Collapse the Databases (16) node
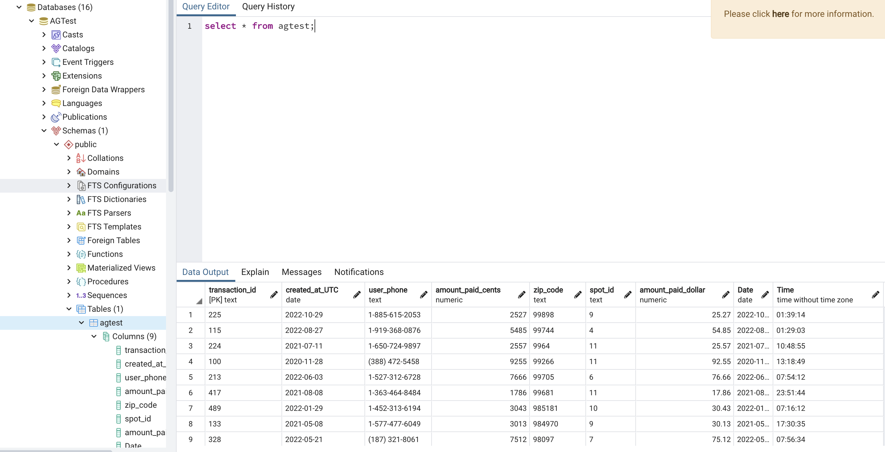 19,7
